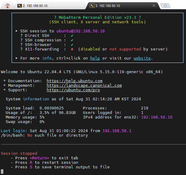The height and width of the screenshot is (175, 186).
Task: Click the terminal cursor block
Action: pos(2,172)
